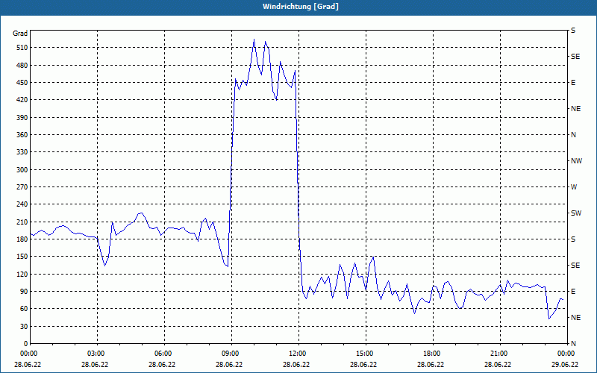Click the 03:00 time label
This screenshot has height=373, width=597.
[95, 354]
